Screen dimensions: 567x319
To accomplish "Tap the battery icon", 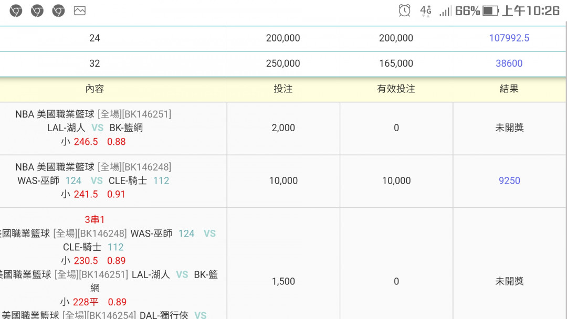I will coord(491,11).
